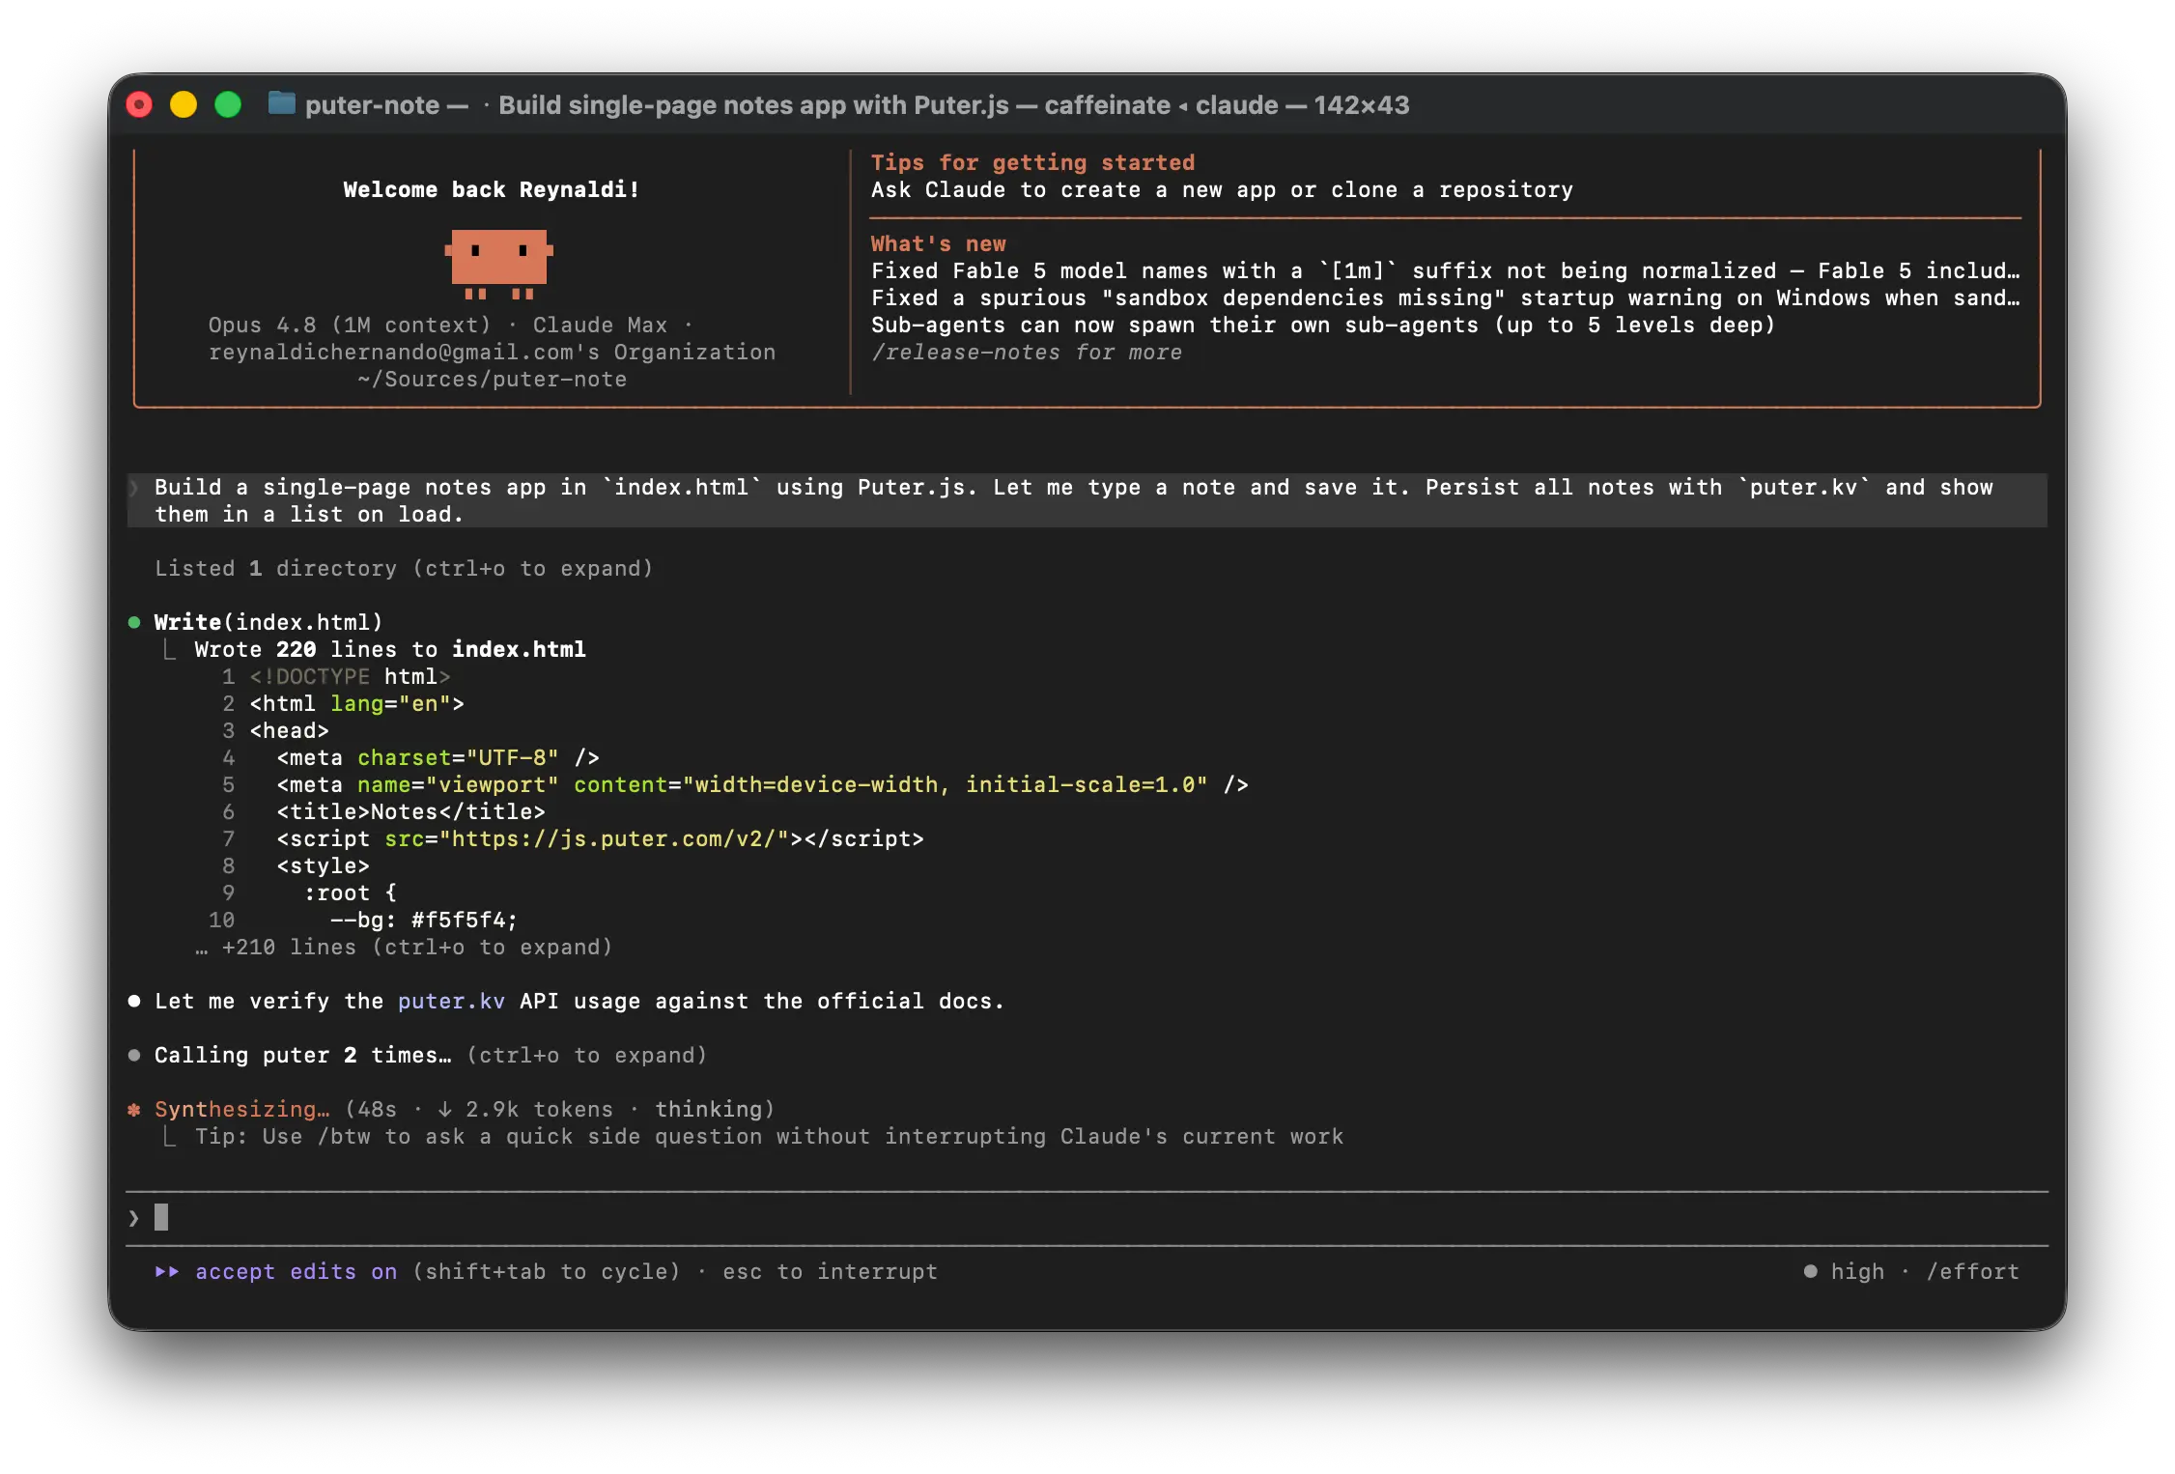Click the window title 'puter-note'
The image size is (2175, 1474).
(x=373, y=104)
